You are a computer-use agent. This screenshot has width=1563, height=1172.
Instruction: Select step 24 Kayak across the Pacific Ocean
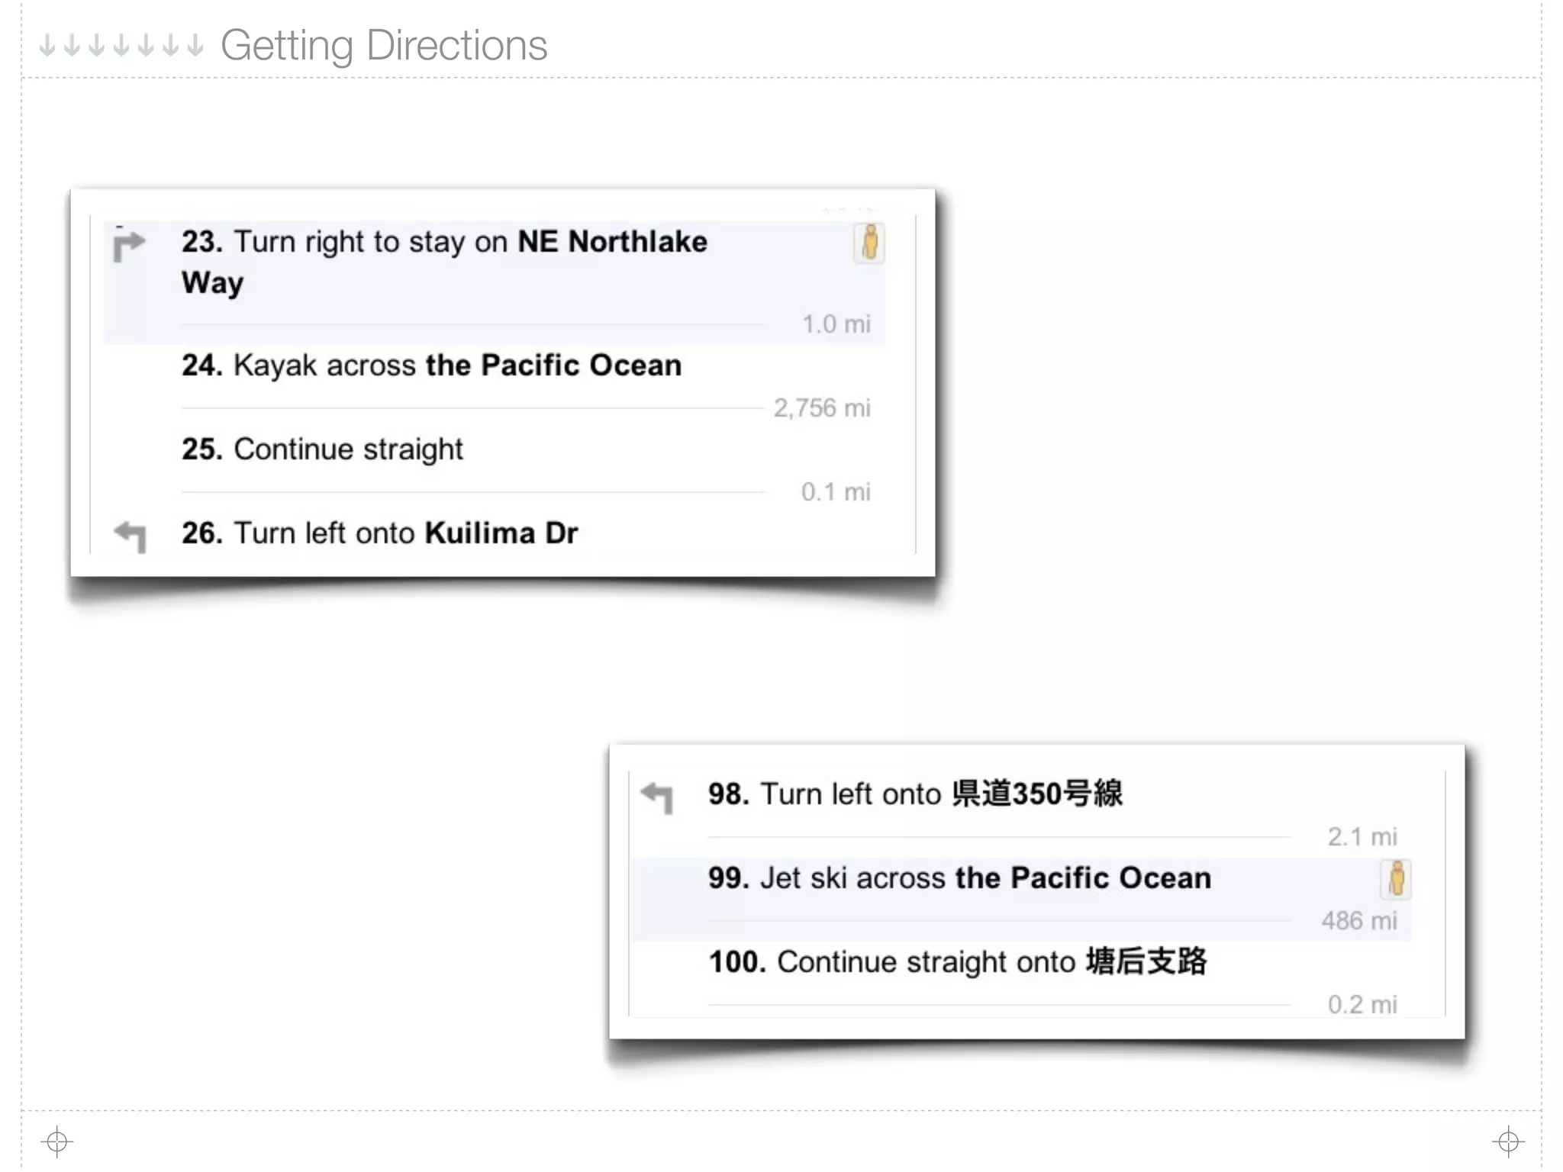point(495,386)
